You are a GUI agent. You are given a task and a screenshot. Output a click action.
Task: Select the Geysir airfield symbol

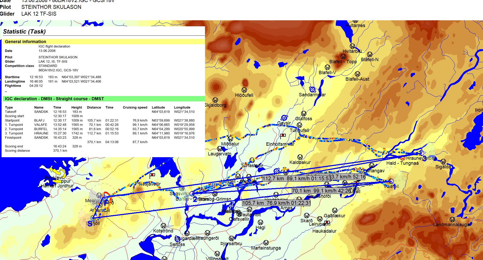click(284, 118)
